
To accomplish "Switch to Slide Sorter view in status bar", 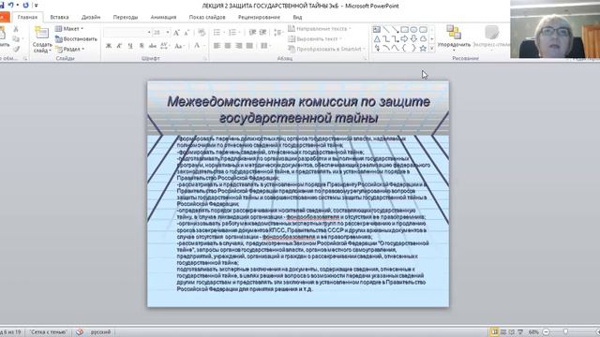I will pyautogui.click(x=503, y=332).
